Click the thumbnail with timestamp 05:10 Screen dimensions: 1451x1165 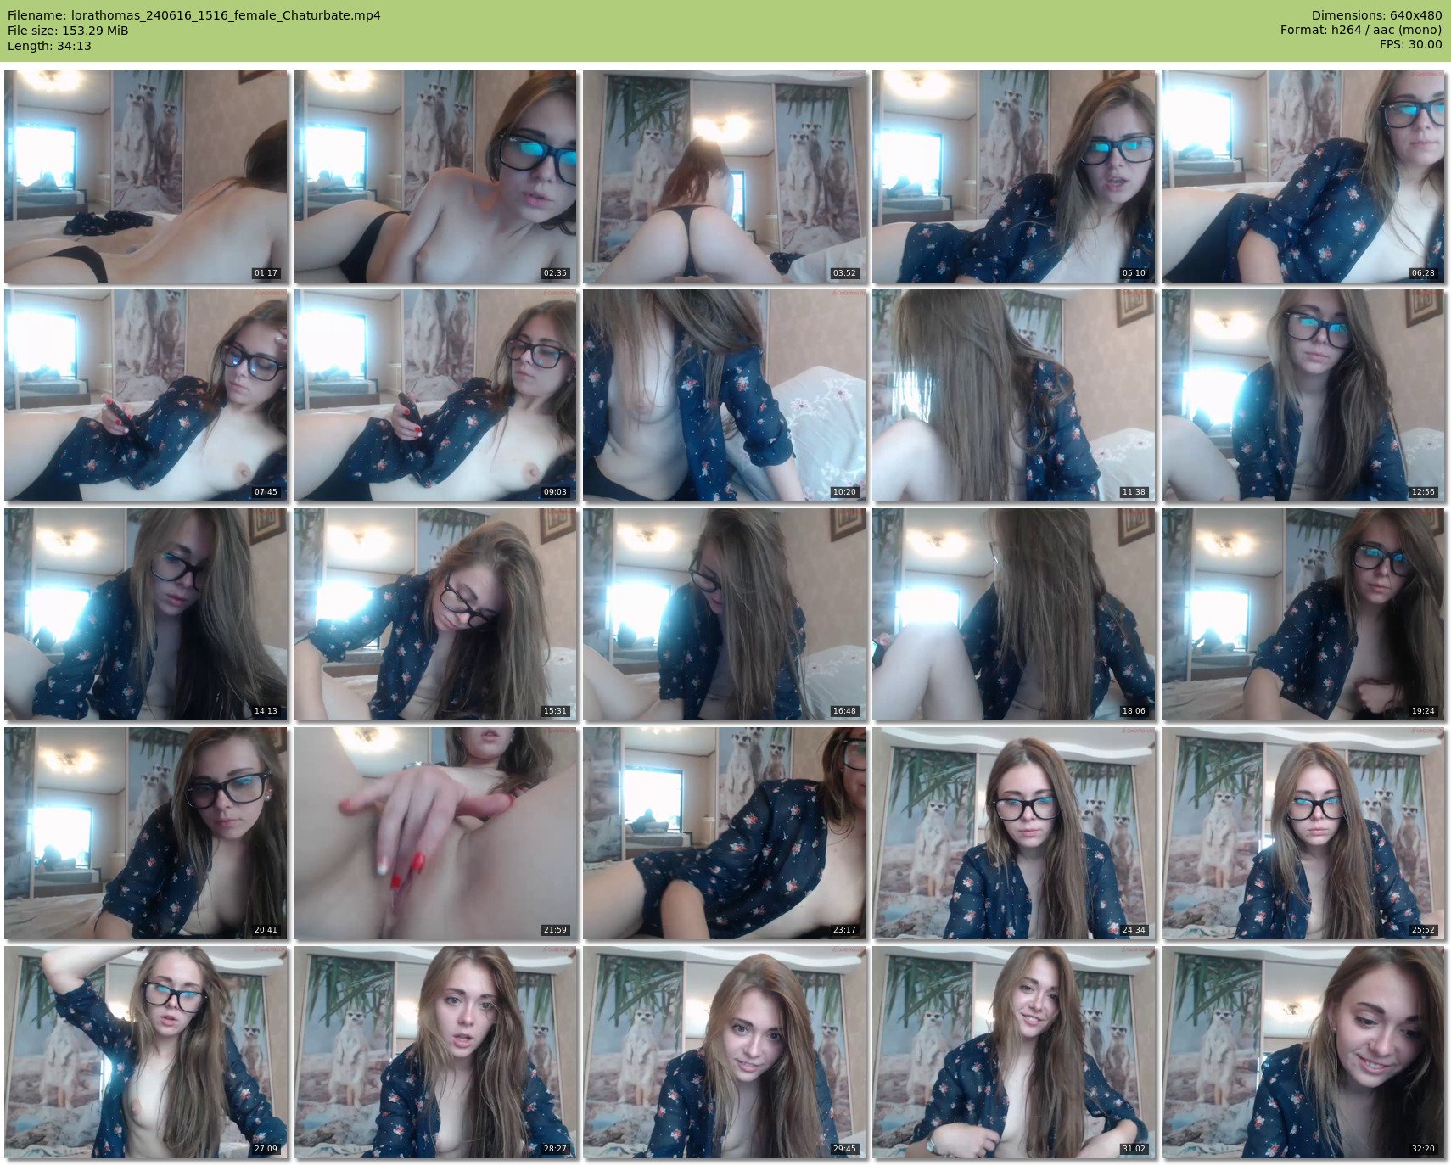pos(1013,176)
